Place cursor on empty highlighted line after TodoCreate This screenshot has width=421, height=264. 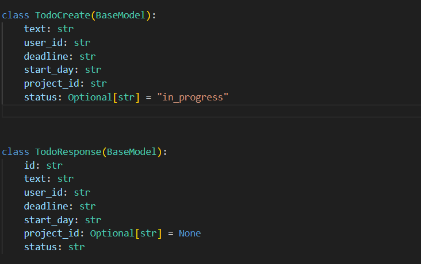[211, 111]
